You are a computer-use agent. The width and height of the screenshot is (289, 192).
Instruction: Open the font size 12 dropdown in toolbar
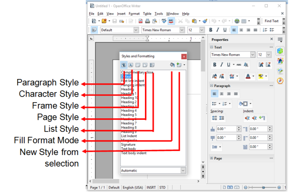tap(202, 30)
